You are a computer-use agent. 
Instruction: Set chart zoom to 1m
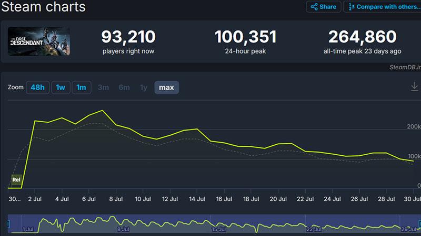(82, 88)
